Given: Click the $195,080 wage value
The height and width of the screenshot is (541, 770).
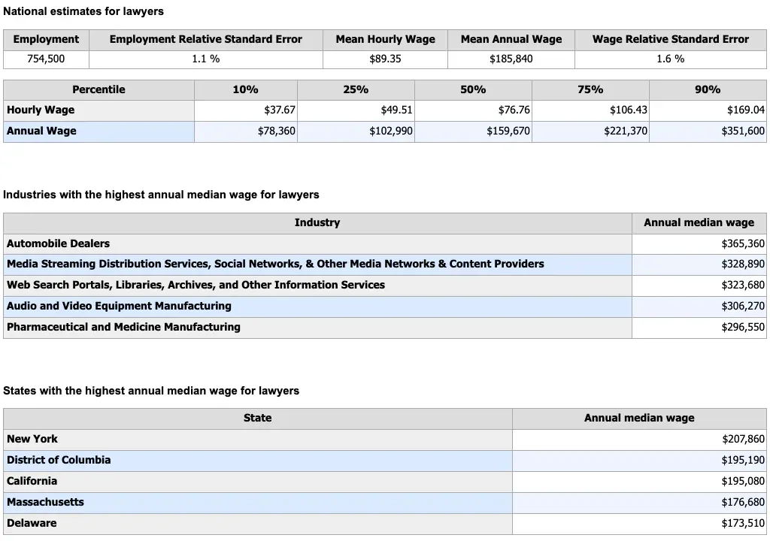Looking at the screenshot, I should [743, 482].
